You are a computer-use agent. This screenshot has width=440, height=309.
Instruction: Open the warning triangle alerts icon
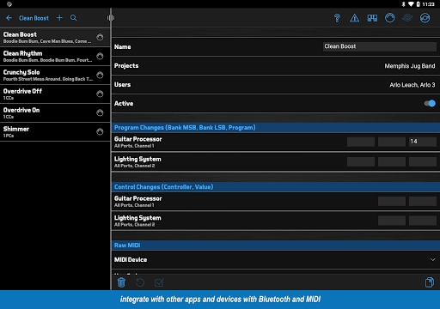click(354, 18)
